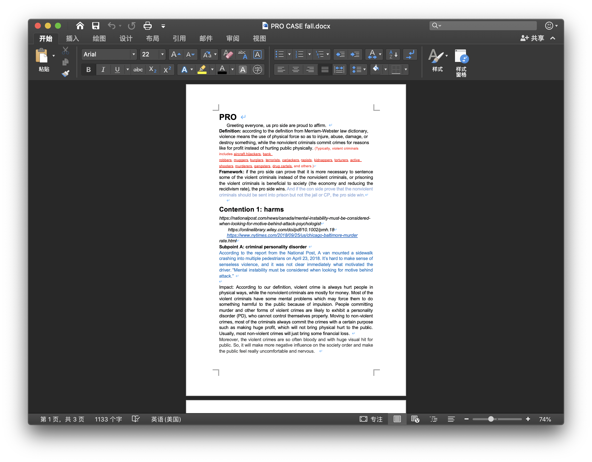
Task: Expand the multilevel list dropdown
Action: click(x=327, y=54)
